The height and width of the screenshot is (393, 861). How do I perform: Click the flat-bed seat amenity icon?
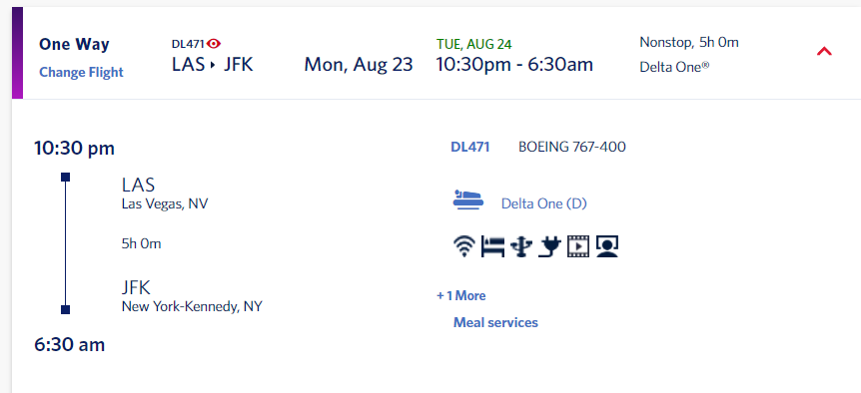[492, 246]
